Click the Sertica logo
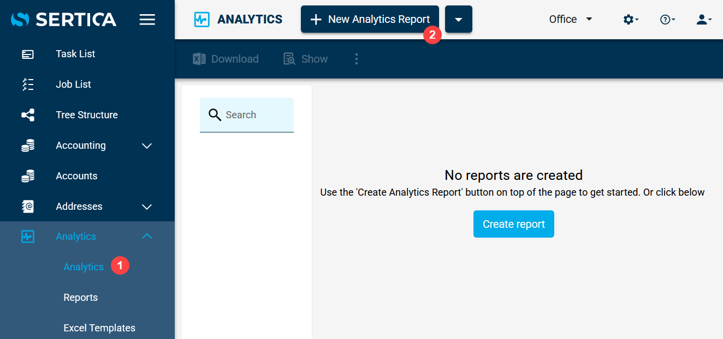Screen dimensions: 723x339 (x=63, y=20)
